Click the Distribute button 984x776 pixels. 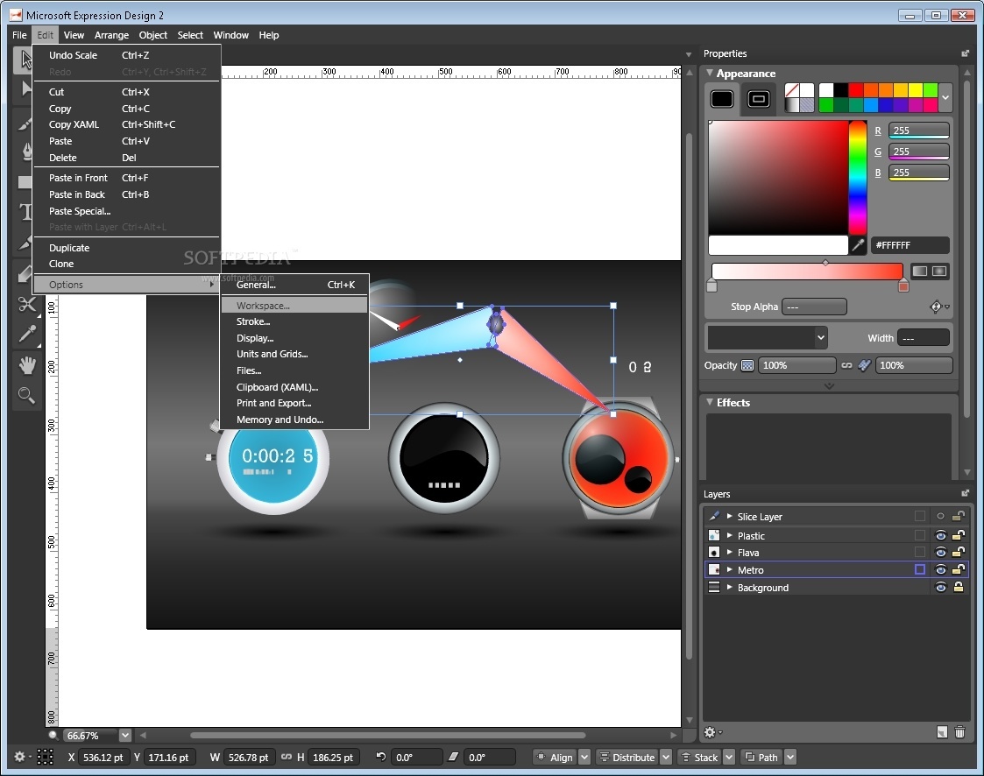point(627,758)
